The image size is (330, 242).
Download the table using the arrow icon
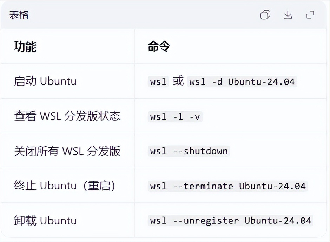(288, 15)
